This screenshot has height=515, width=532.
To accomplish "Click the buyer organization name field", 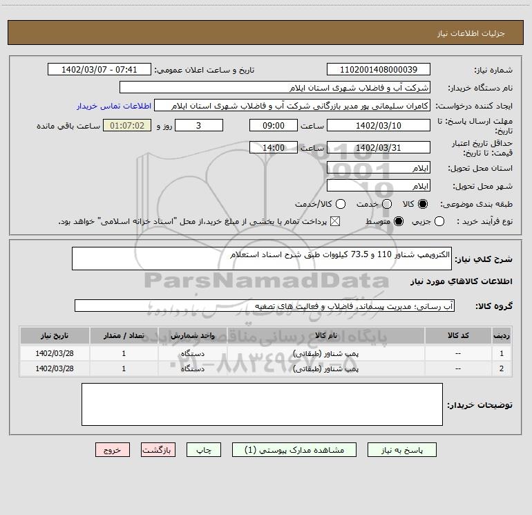I will [275, 87].
